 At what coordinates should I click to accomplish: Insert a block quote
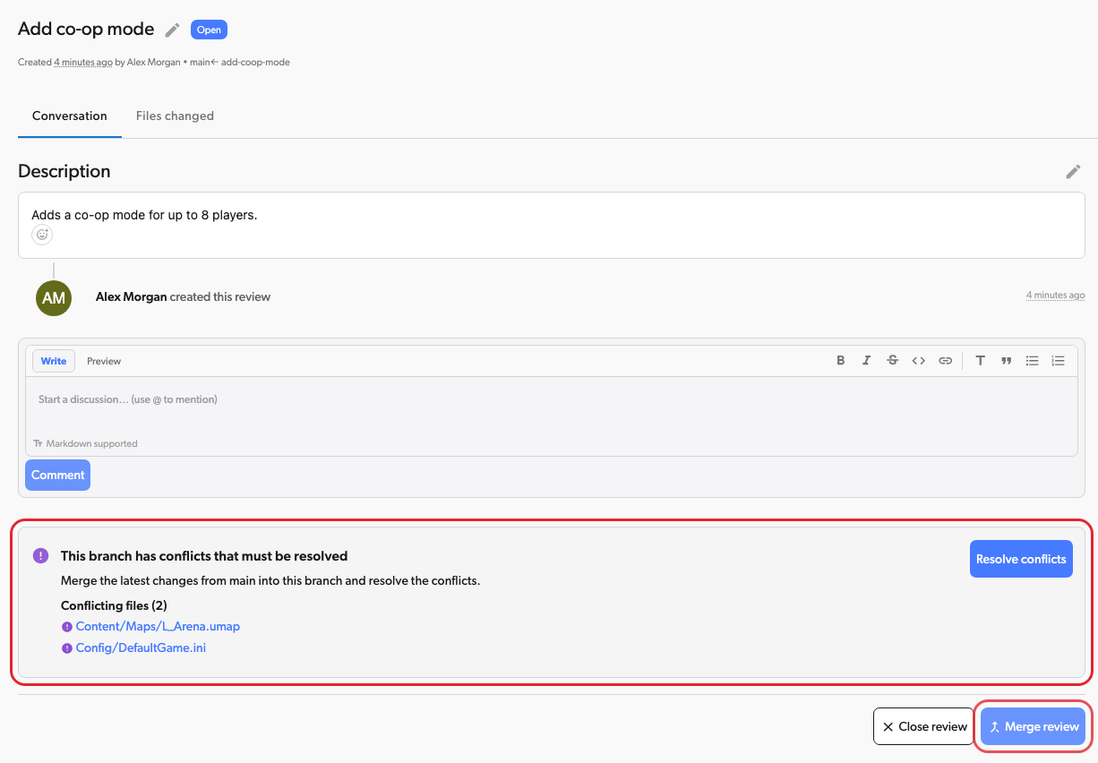[x=1006, y=361]
